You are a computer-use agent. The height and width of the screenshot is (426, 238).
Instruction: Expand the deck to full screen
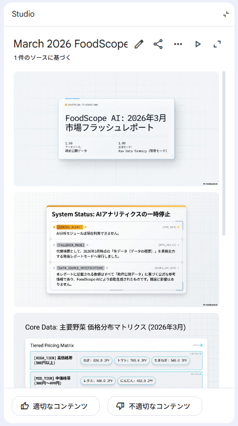(217, 44)
